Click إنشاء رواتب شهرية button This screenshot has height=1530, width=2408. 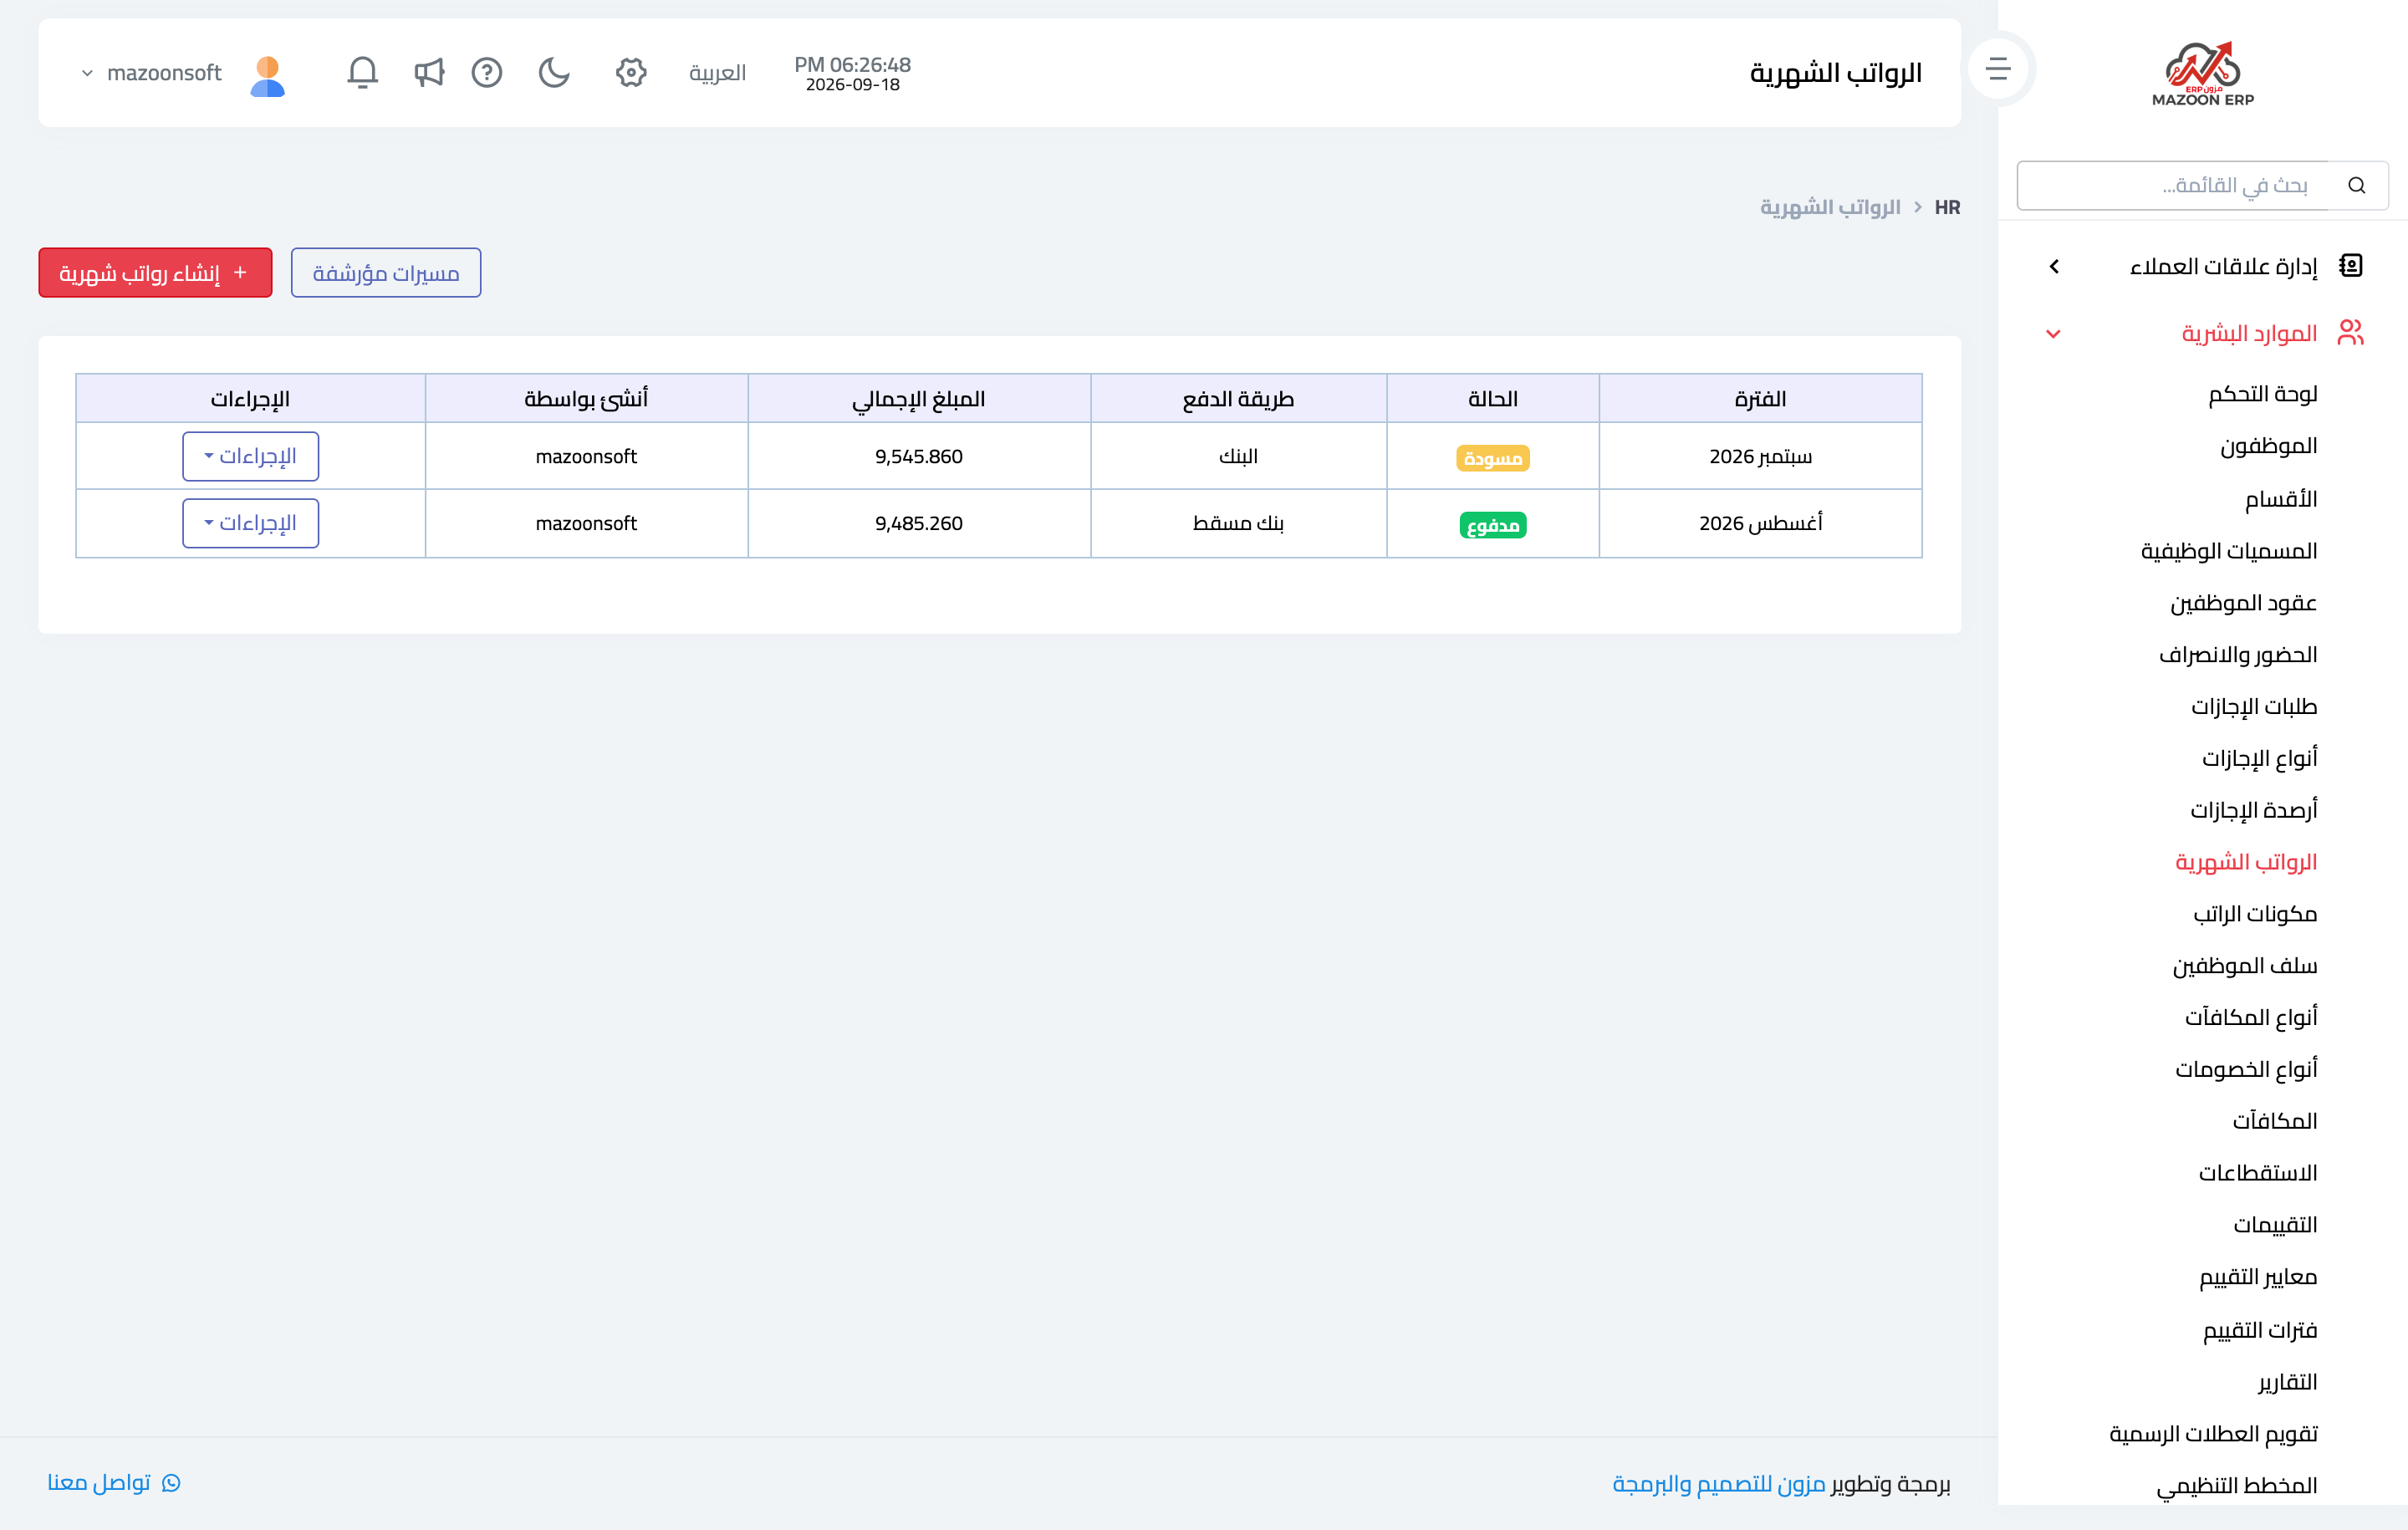pyautogui.click(x=155, y=273)
